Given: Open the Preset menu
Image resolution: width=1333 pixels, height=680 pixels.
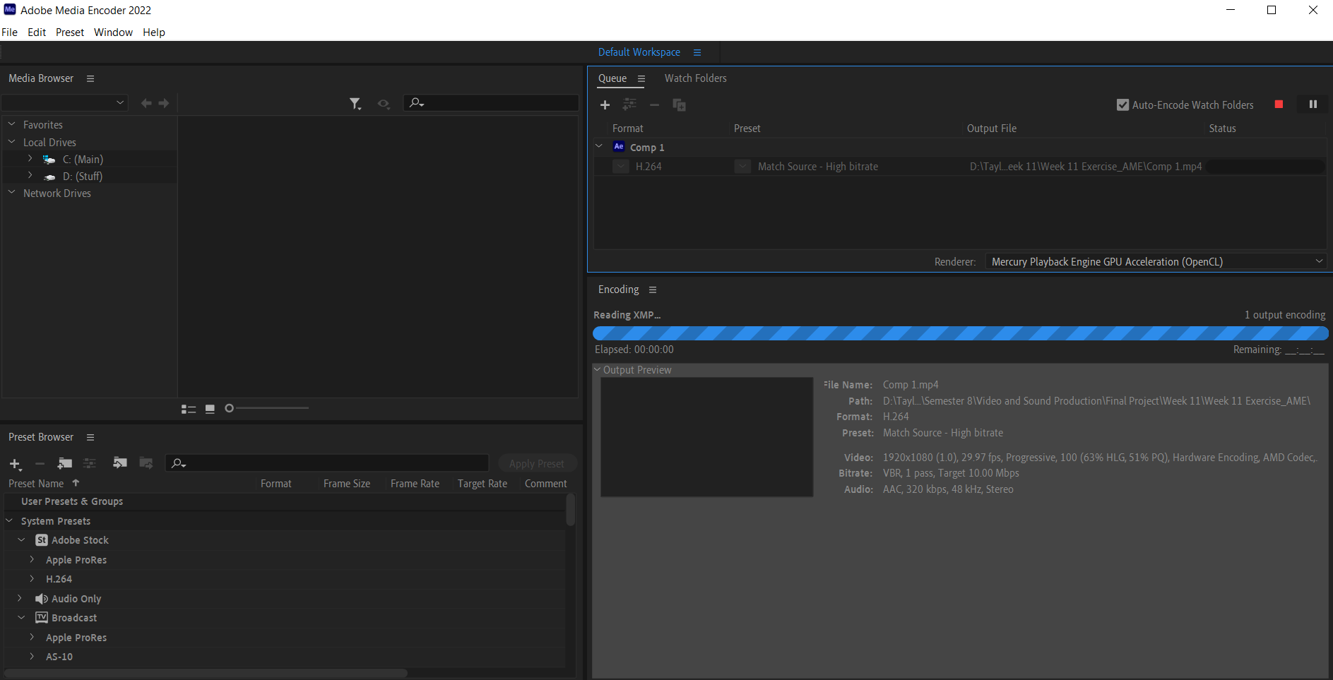Looking at the screenshot, I should click(70, 32).
